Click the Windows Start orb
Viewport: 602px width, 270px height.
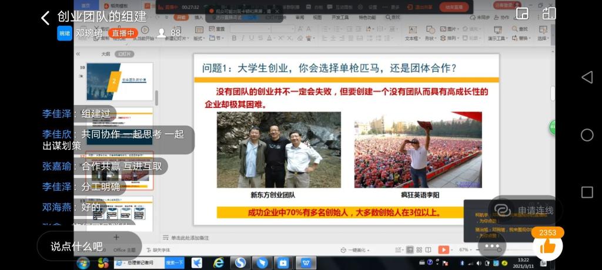click(x=83, y=263)
